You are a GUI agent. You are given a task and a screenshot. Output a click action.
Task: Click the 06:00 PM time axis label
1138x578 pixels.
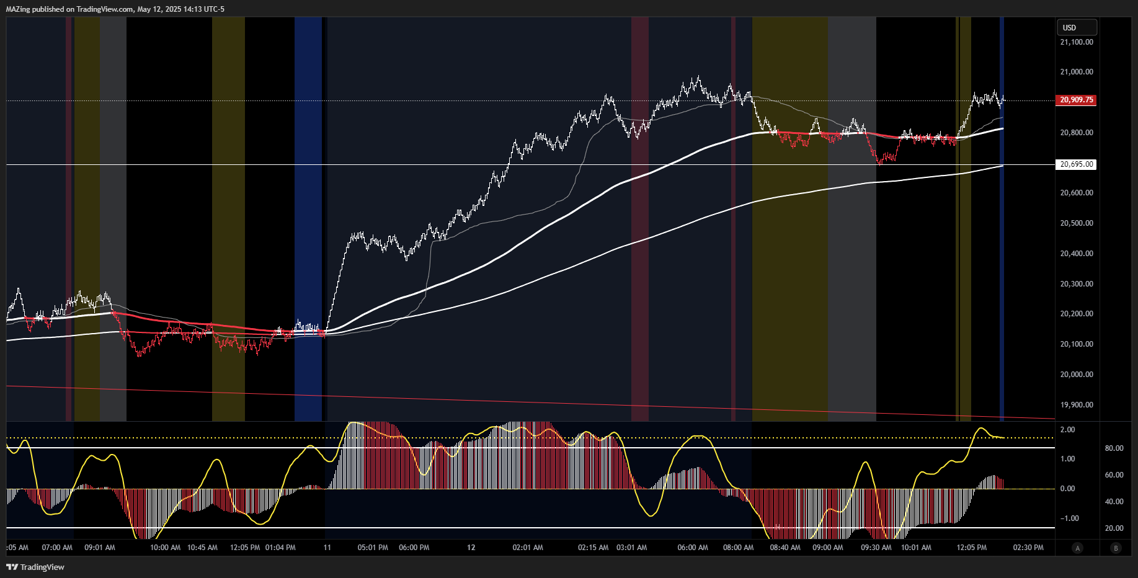click(x=414, y=548)
